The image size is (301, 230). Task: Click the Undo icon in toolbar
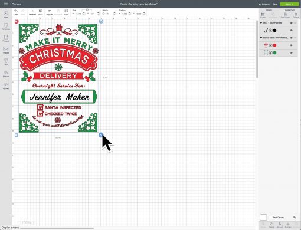pyautogui.click(x=16, y=12)
